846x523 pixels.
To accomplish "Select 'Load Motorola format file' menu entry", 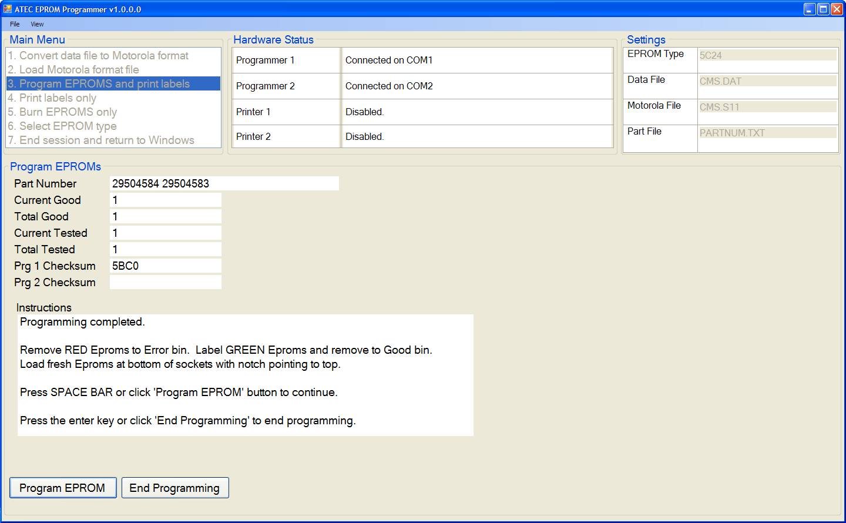I will point(113,69).
